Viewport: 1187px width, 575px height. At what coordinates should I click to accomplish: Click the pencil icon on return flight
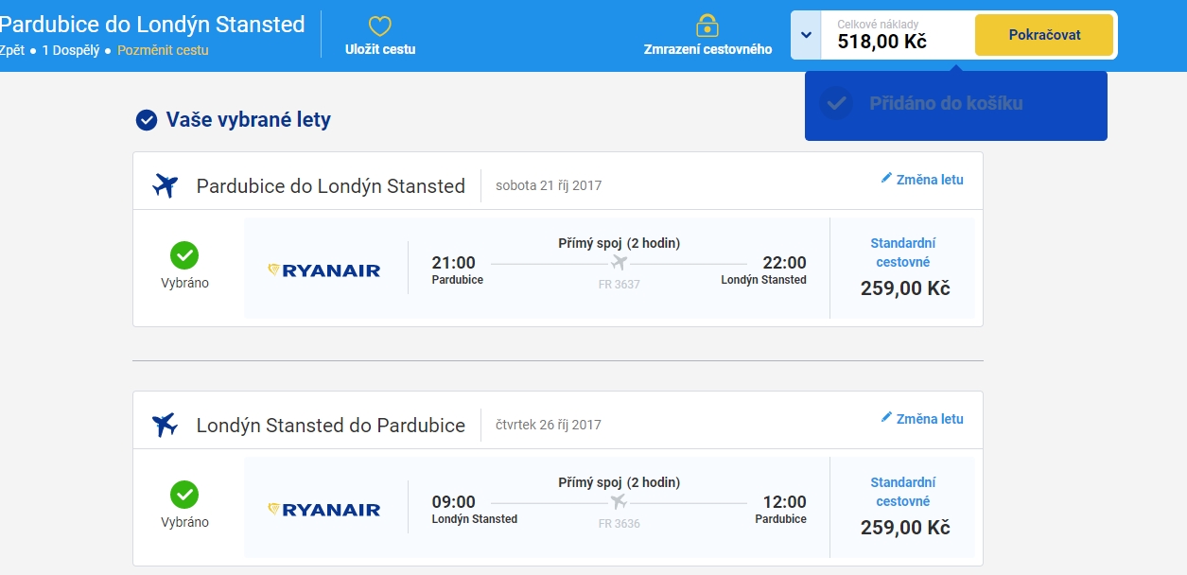click(886, 417)
